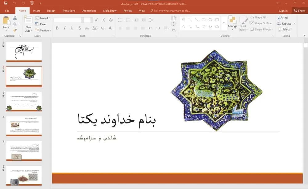Click Sign in

tap(283, 10)
